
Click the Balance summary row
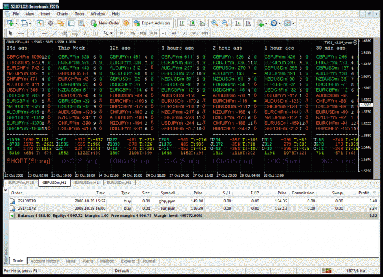tap(194, 216)
